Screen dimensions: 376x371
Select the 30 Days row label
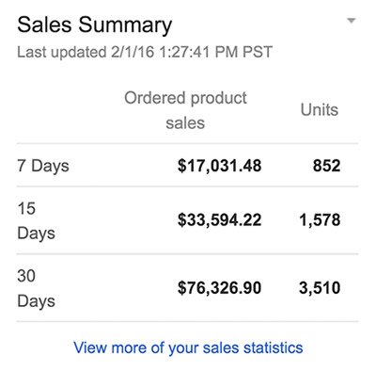(36, 288)
